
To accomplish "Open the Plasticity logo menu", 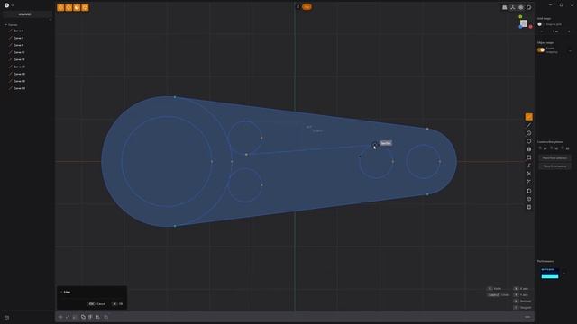I will [6, 5].
